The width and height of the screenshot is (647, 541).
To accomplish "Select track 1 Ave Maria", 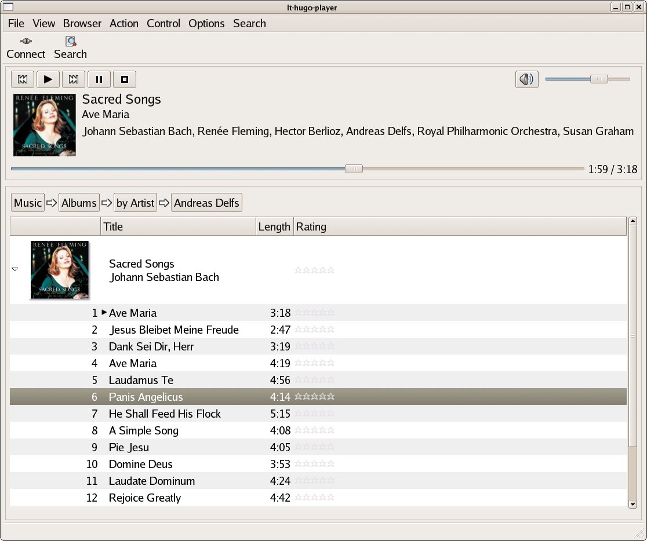I will pyautogui.click(x=318, y=313).
